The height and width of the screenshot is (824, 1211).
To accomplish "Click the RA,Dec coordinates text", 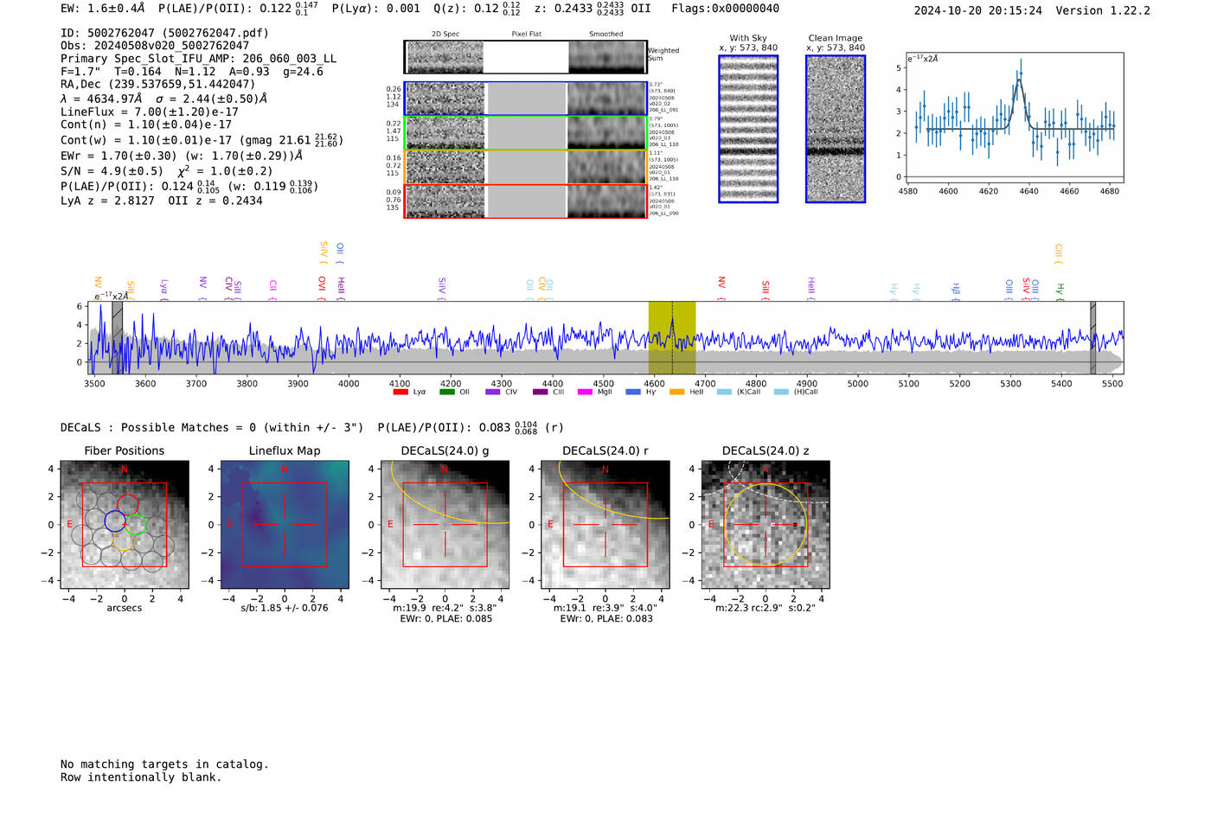I will (x=158, y=84).
